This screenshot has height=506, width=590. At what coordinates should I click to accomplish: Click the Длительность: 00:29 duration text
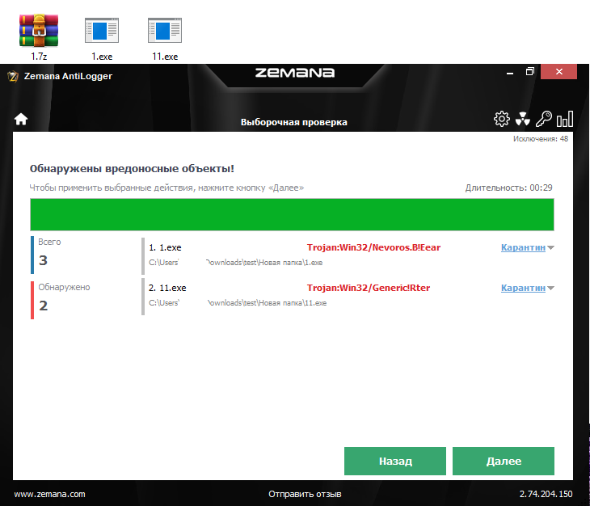(508, 188)
